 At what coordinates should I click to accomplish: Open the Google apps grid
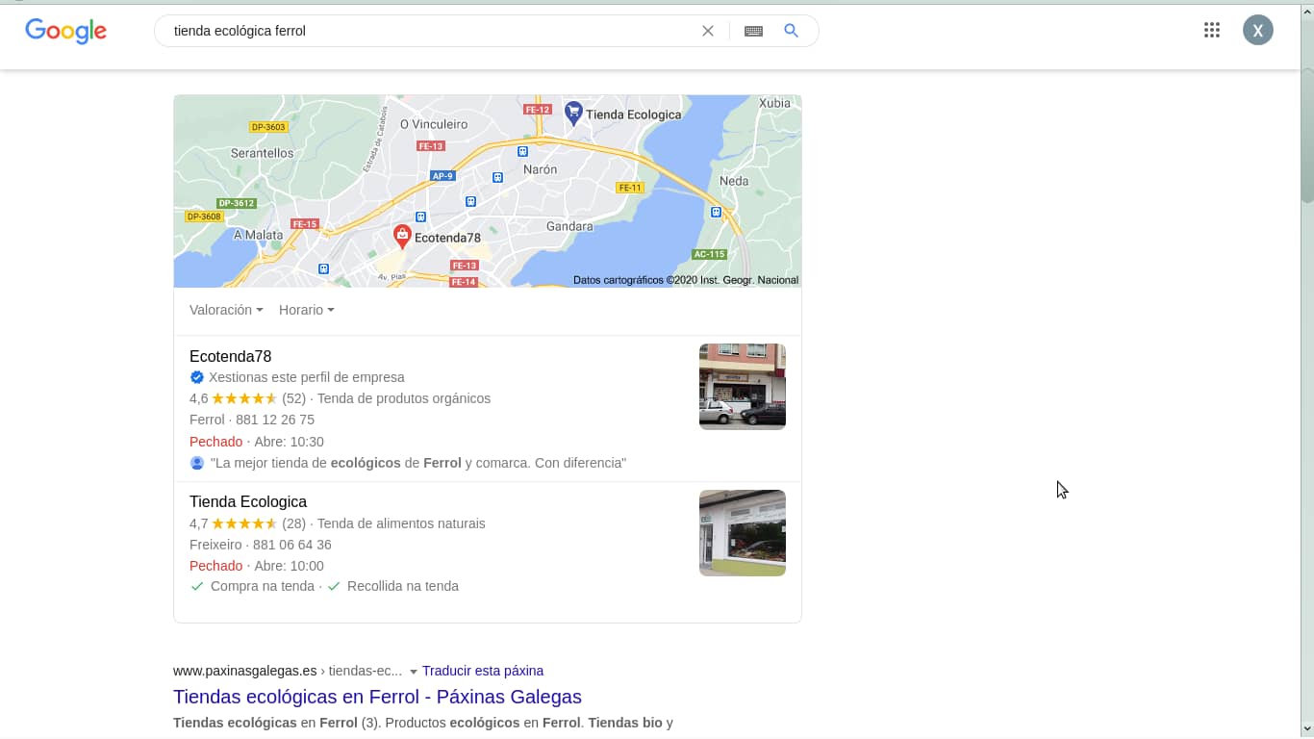[1212, 30]
